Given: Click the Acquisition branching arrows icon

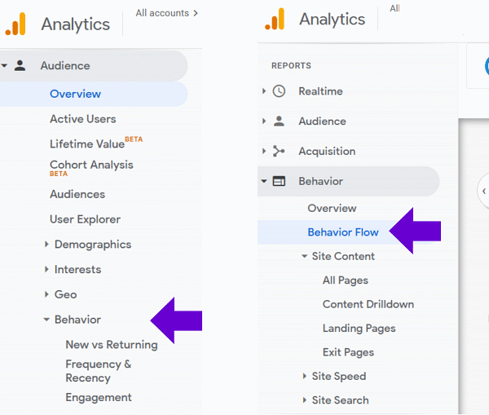Looking at the screenshot, I should pyautogui.click(x=279, y=151).
